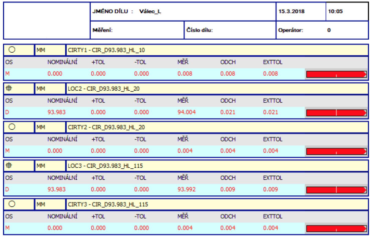Click the position symbol icon for LOC2
This screenshot has height=238, width=371.
(x=9, y=88)
